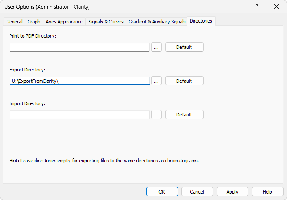Confirm settings with the OK button

tap(162, 192)
